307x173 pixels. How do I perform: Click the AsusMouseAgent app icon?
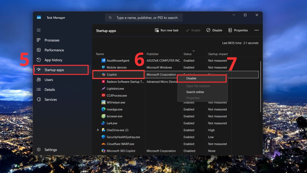tap(103, 60)
